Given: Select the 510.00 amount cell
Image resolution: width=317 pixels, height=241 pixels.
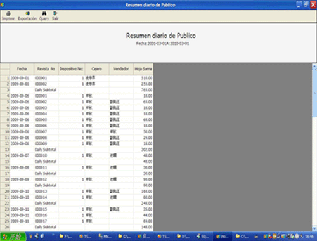Looking at the screenshot, I should point(143,78).
